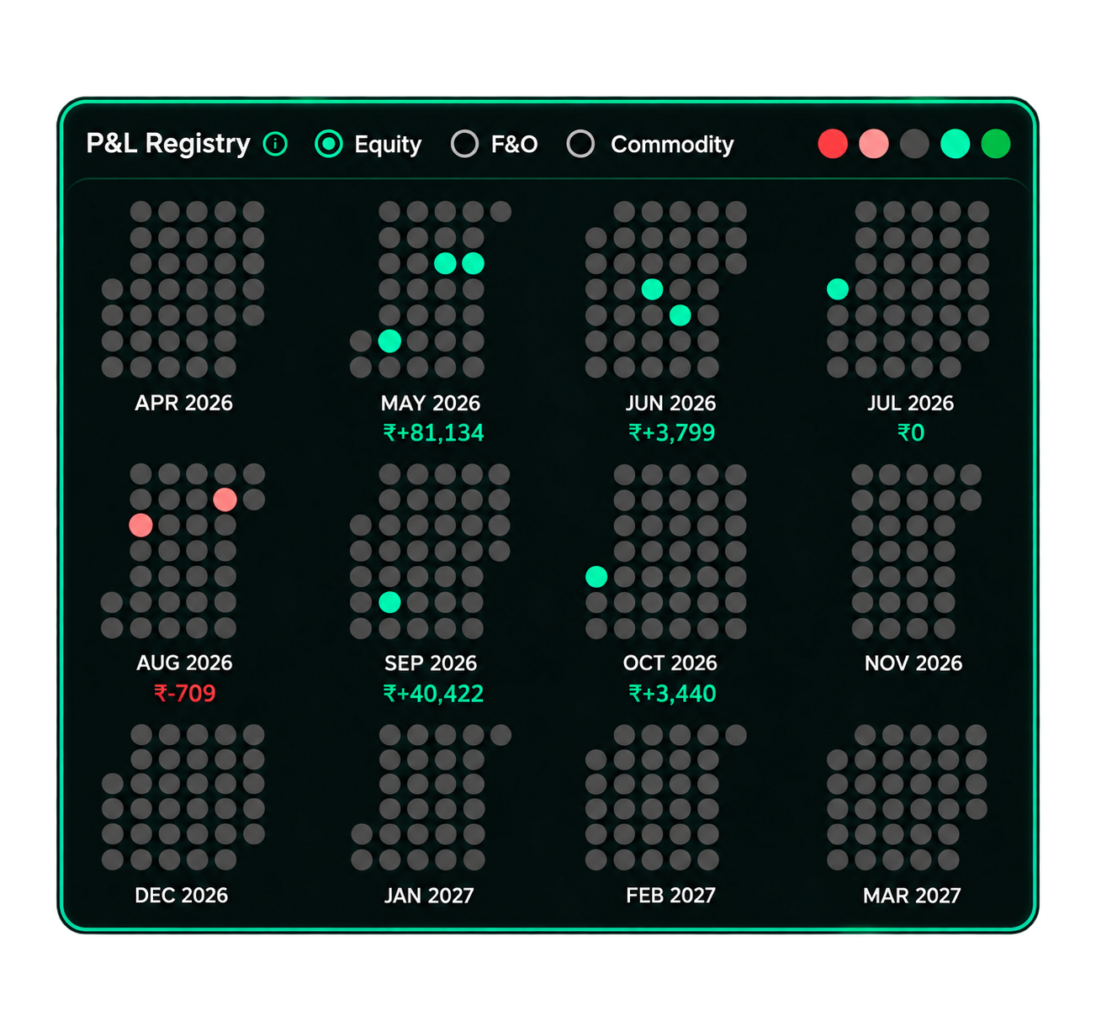Viewport: 1096px width, 1015px height.
Task: Click the grey legend swatch
Action: pyautogui.click(x=914, y=144)
